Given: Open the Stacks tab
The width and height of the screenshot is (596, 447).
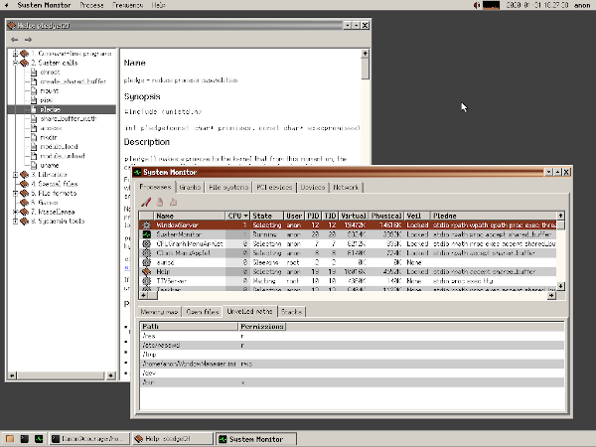Looking at the screenshot, I should (291, 312).
